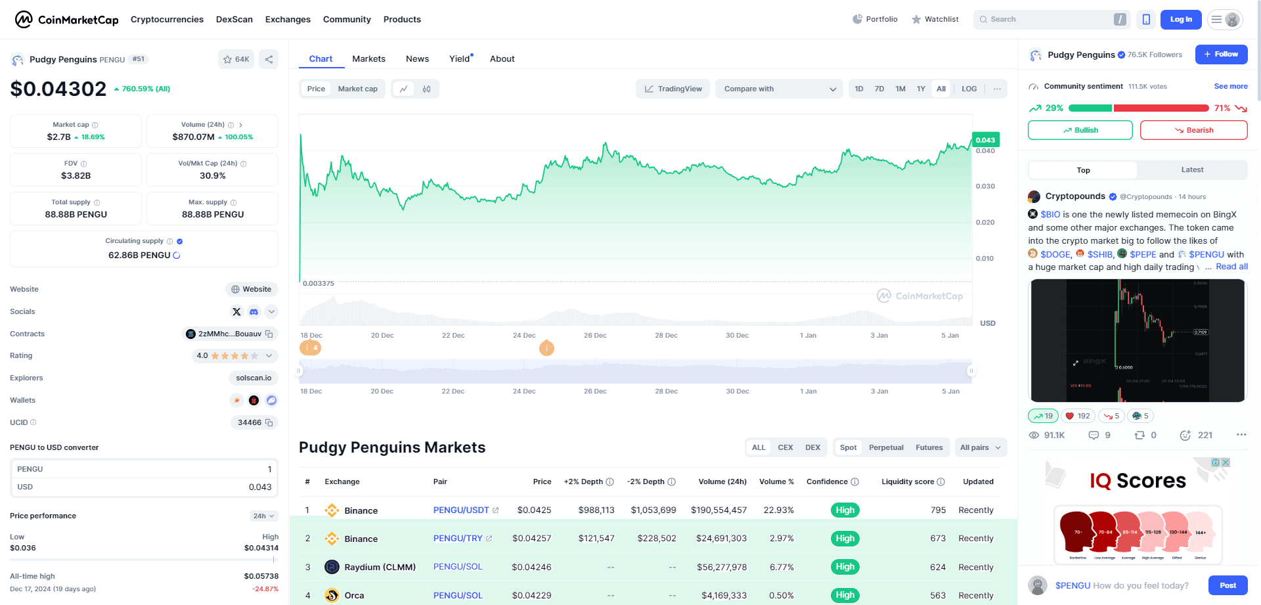Select Price chart toggle
The height and width of the screenshot is (605, 1261).
pyautogui.click(x=316, y=89)
